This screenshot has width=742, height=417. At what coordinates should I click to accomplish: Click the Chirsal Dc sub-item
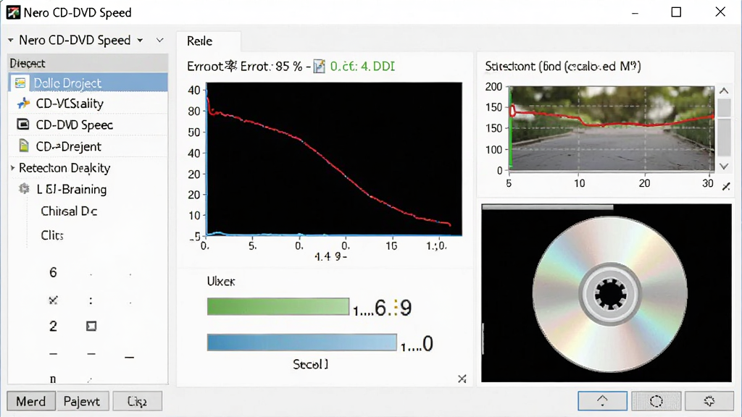(x=69, y=211)
